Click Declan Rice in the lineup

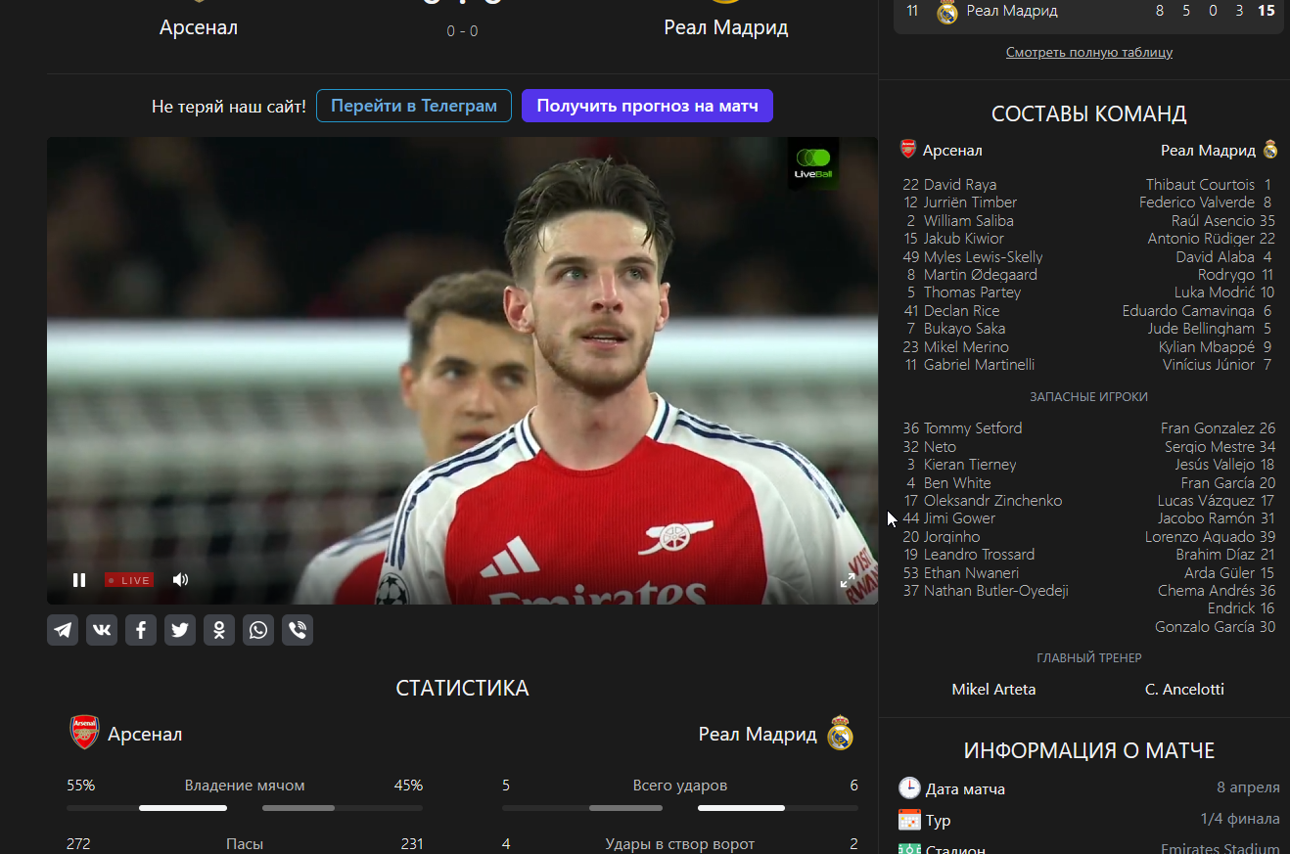point(962,311)
